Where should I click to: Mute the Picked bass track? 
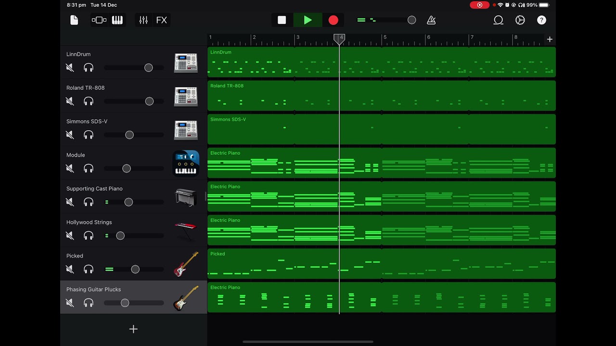coord(70,270)
